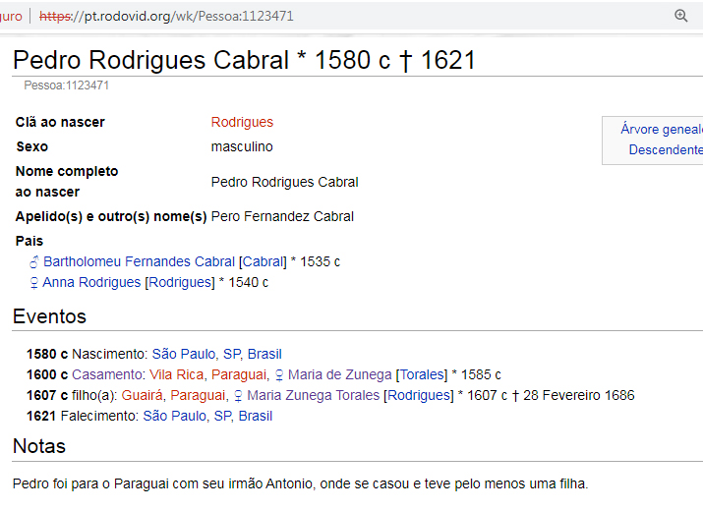Click the [Torales] clan link
The image size is (703, 510).
point(423,375)
